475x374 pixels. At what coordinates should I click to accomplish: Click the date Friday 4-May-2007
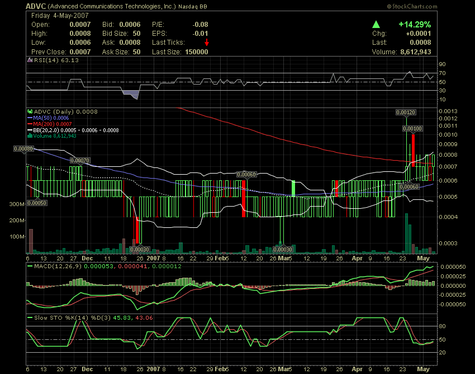coord(60,16)
